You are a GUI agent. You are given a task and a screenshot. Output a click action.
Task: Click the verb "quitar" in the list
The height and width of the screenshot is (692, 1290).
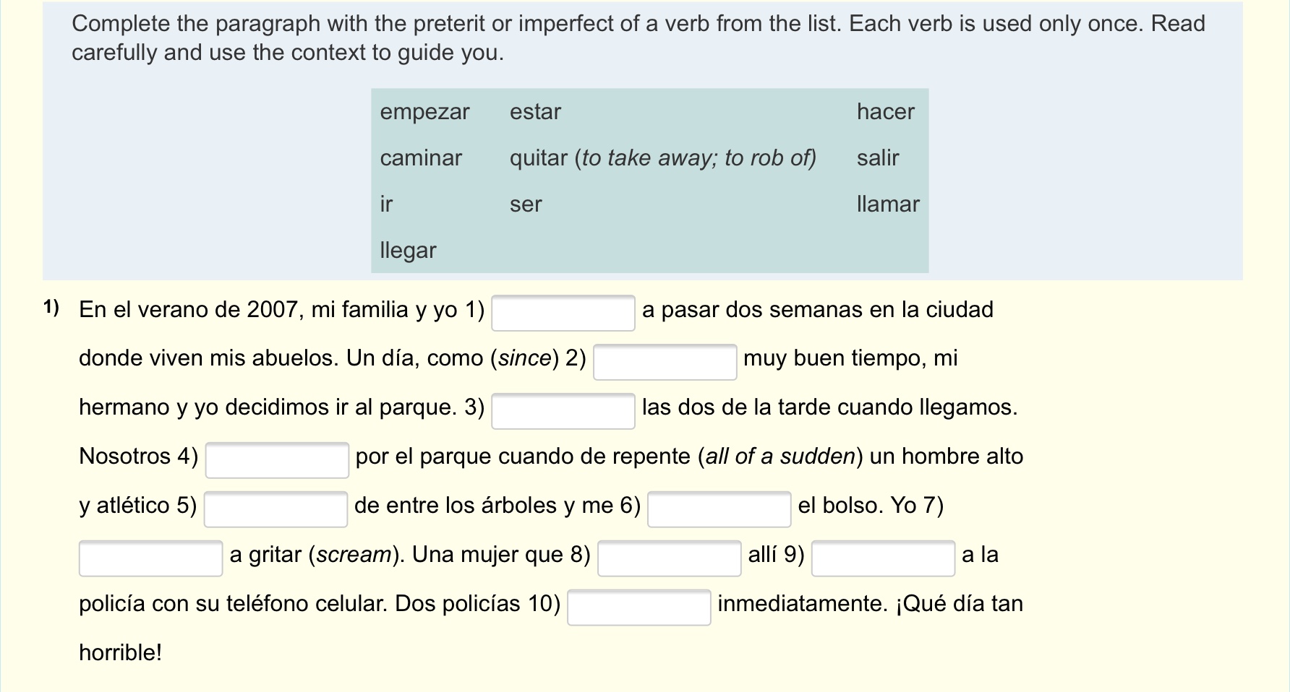tap(539, 158)
